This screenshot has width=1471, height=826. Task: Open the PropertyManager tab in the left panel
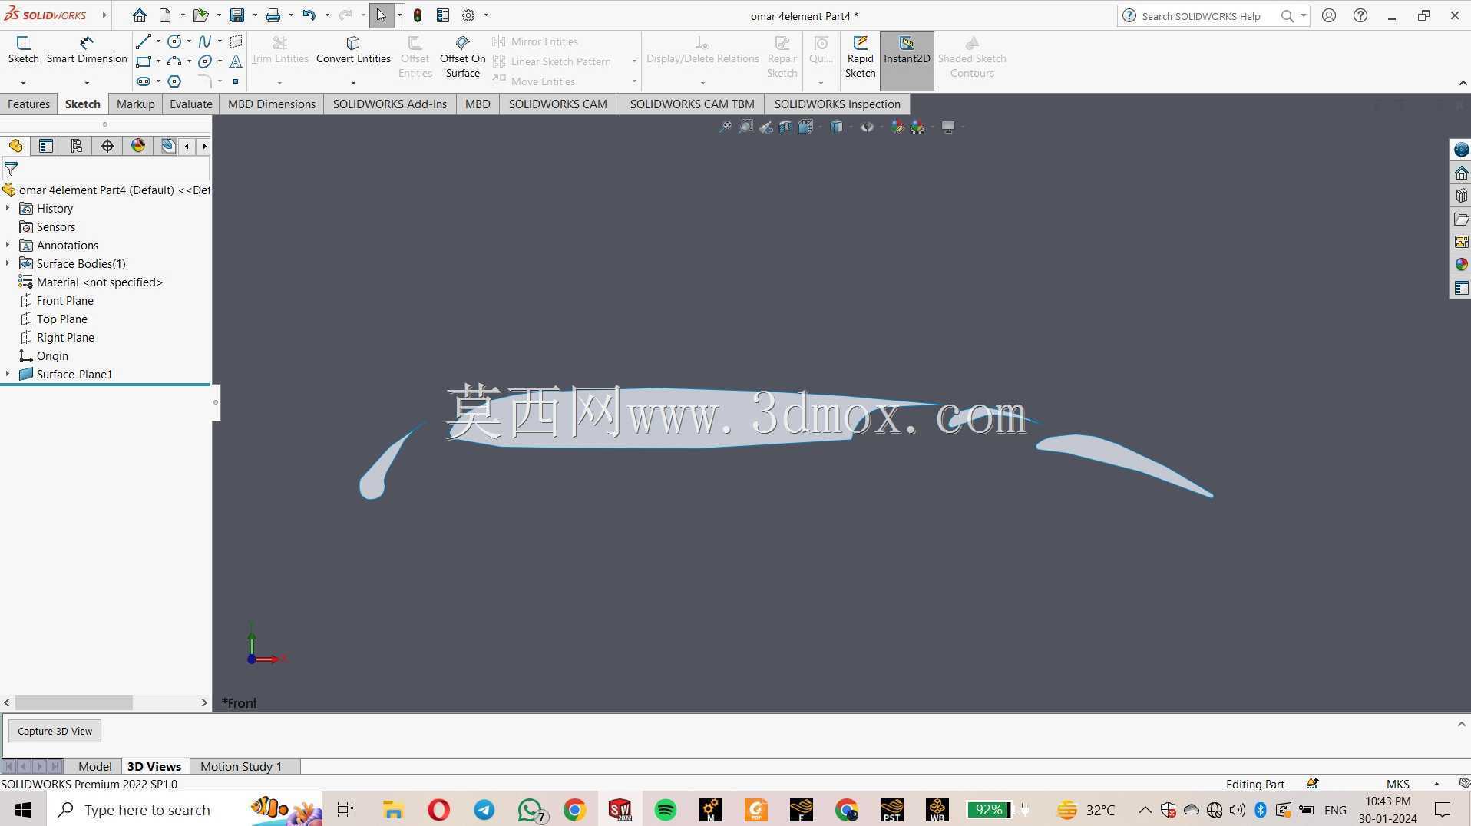[46, 146]
